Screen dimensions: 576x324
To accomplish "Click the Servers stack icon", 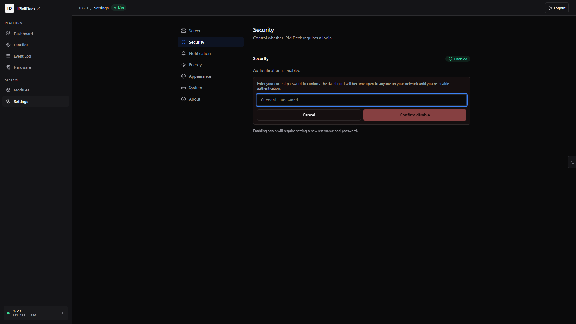I will tap(184, 31).
